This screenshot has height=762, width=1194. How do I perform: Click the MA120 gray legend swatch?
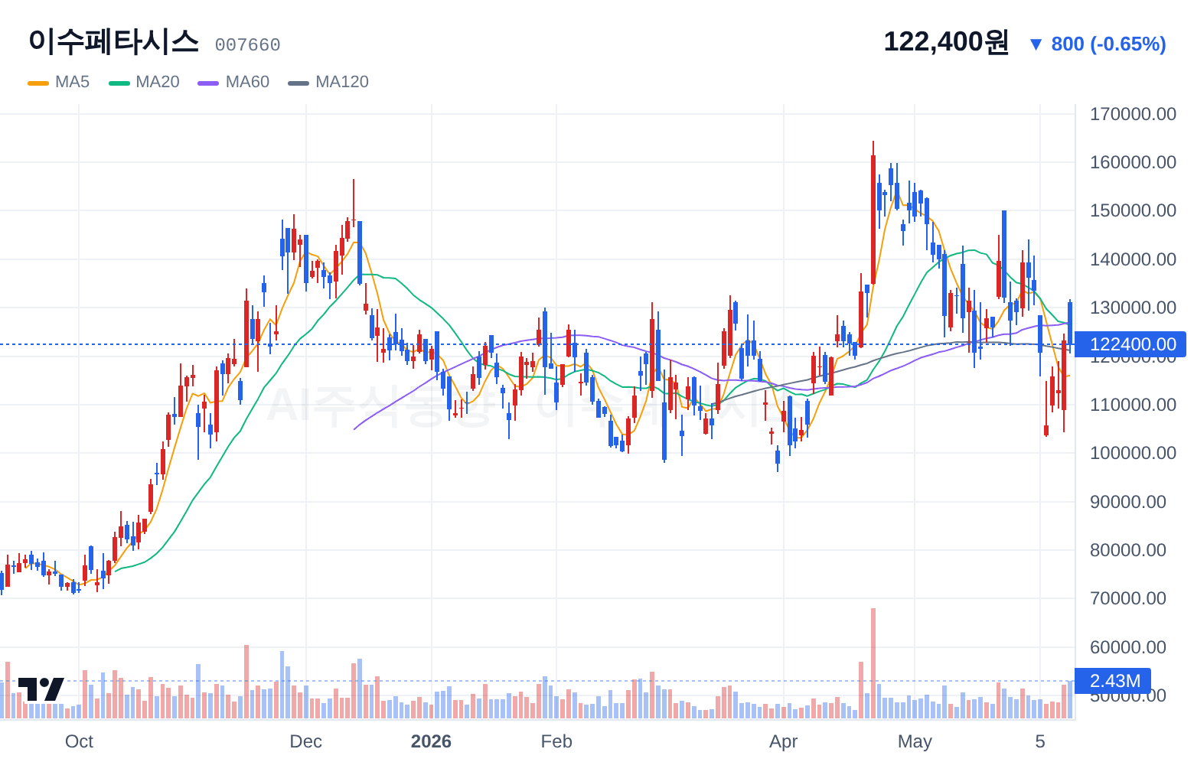tap(298, 83)
